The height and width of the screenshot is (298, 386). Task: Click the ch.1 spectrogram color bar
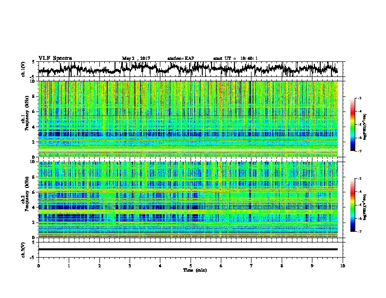(353, 125)
